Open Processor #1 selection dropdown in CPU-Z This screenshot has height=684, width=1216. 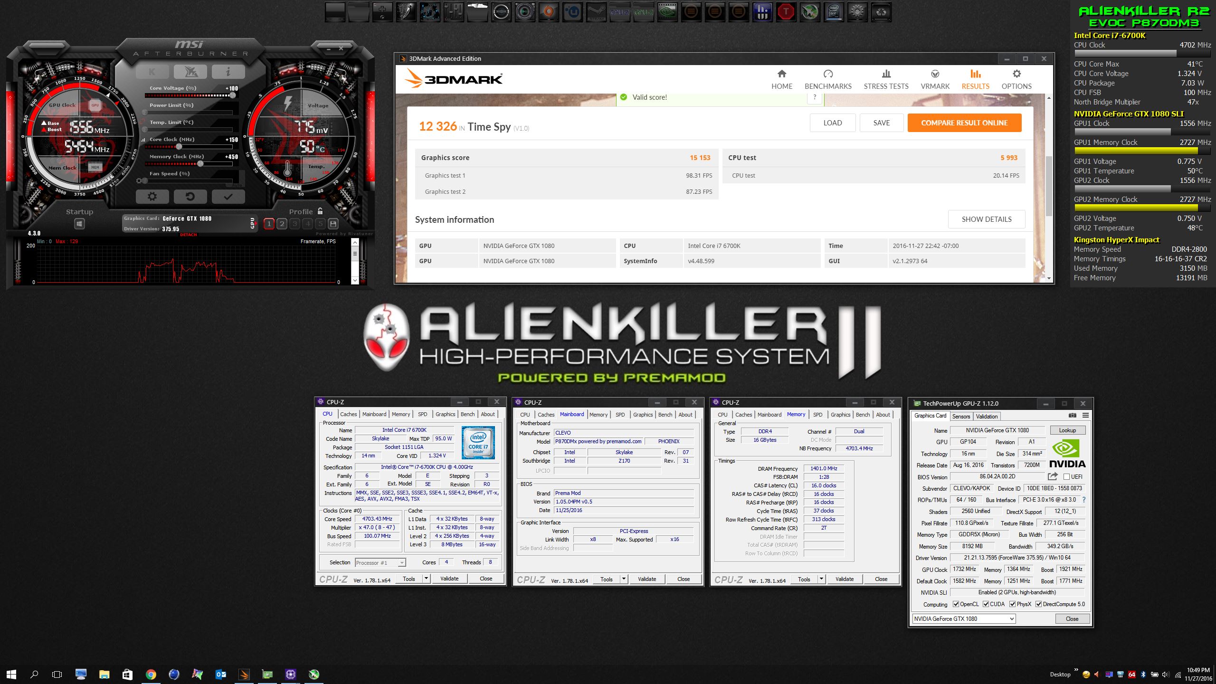click(x=380, y=562)
